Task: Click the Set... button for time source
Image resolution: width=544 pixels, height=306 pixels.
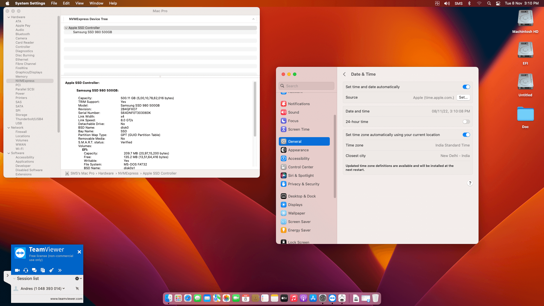Action: tap(463, 97)
